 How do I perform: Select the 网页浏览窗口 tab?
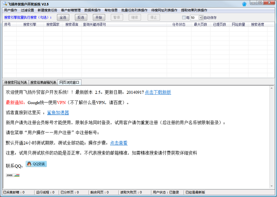69,82
